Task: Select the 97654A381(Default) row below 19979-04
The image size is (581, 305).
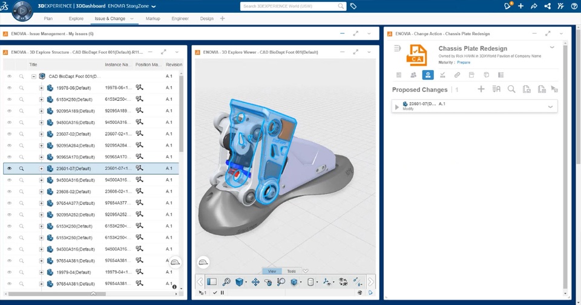Action: [91, 283]
